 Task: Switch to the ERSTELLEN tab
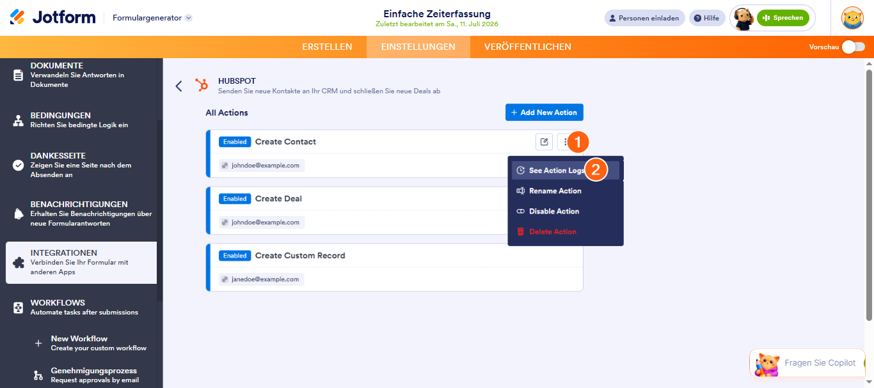pyautogui.click(x=327, y=47)
